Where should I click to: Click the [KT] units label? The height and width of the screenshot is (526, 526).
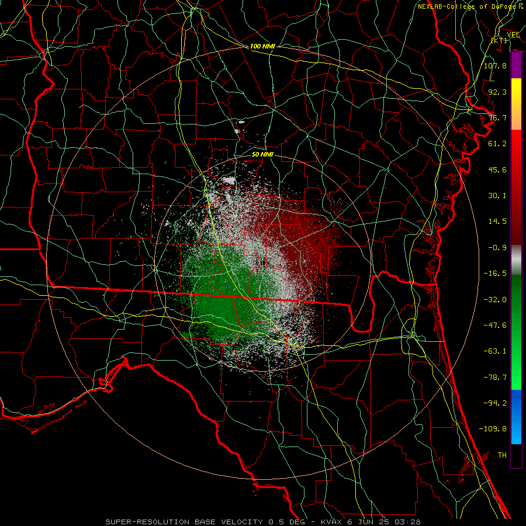499,40
